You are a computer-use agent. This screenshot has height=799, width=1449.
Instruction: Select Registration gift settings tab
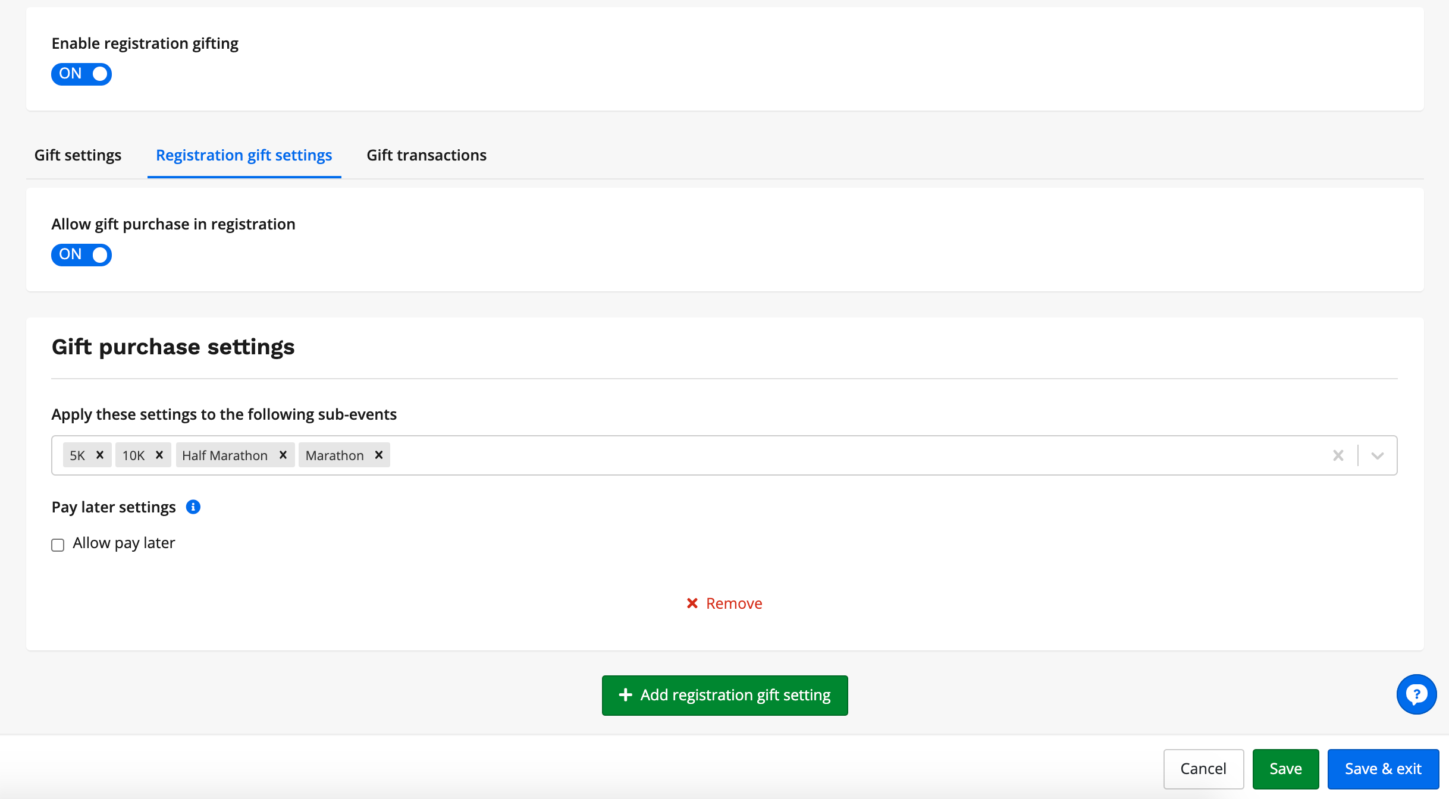coord(244,155)
